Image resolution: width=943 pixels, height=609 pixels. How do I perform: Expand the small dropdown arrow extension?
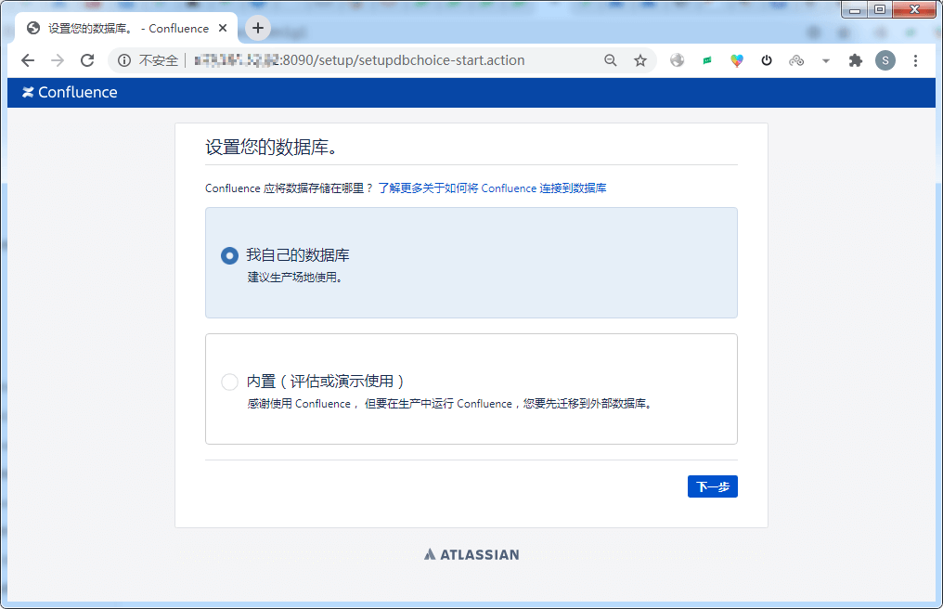click(826, 60)
